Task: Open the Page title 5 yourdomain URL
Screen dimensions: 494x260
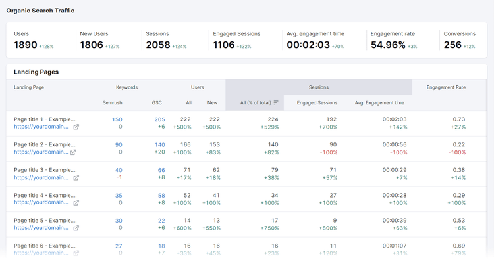Action: tap(41, 228)
